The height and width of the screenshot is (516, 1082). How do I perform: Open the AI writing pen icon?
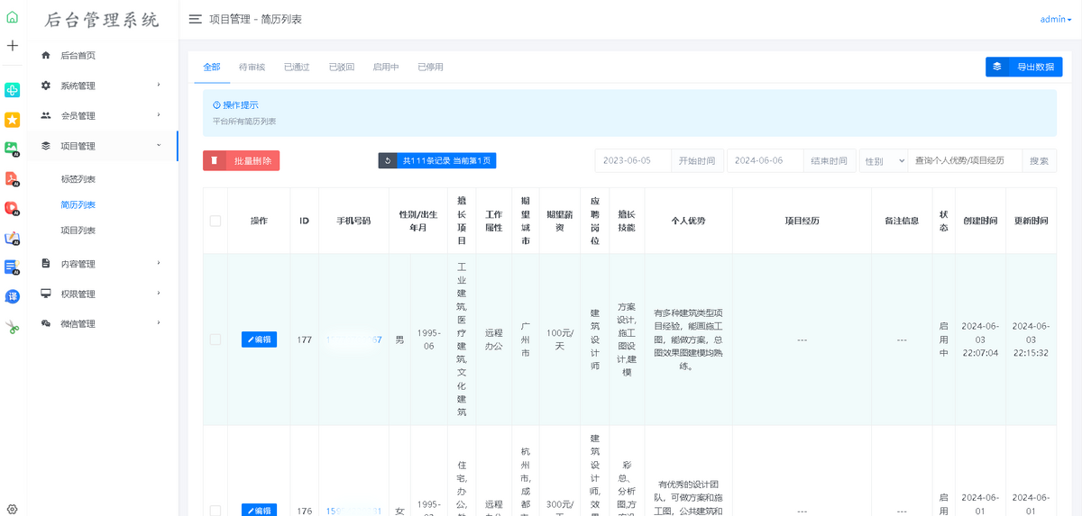point(13,238)
